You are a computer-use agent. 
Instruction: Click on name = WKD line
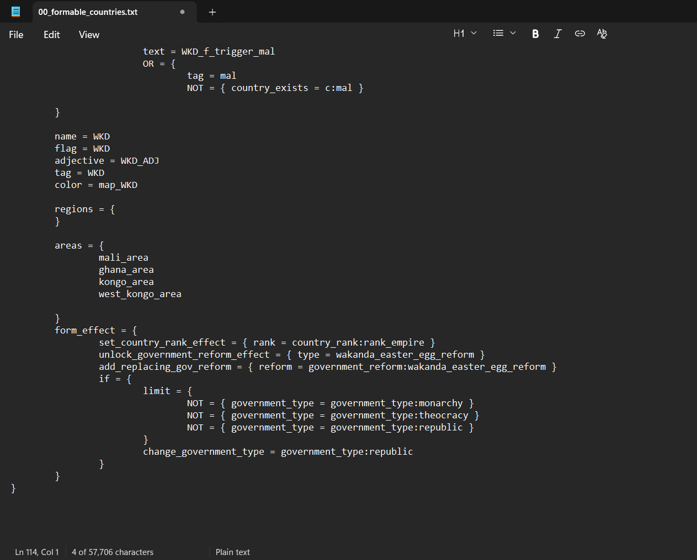tap(82, 136)
